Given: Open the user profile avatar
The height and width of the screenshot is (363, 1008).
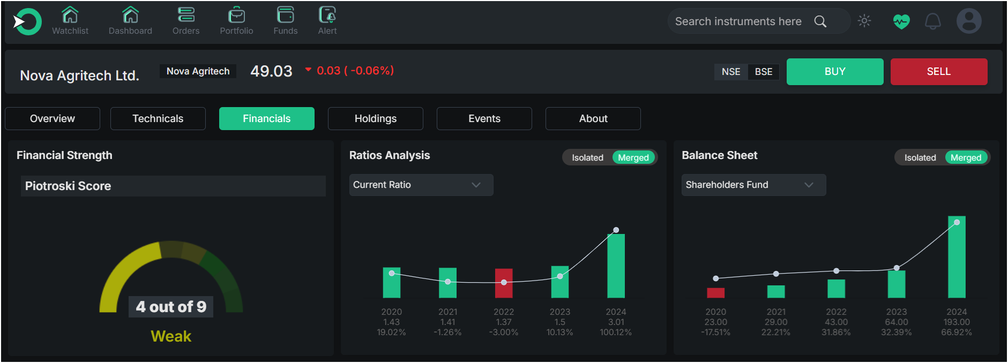Looking at the screenshot, I should point(969,21).
